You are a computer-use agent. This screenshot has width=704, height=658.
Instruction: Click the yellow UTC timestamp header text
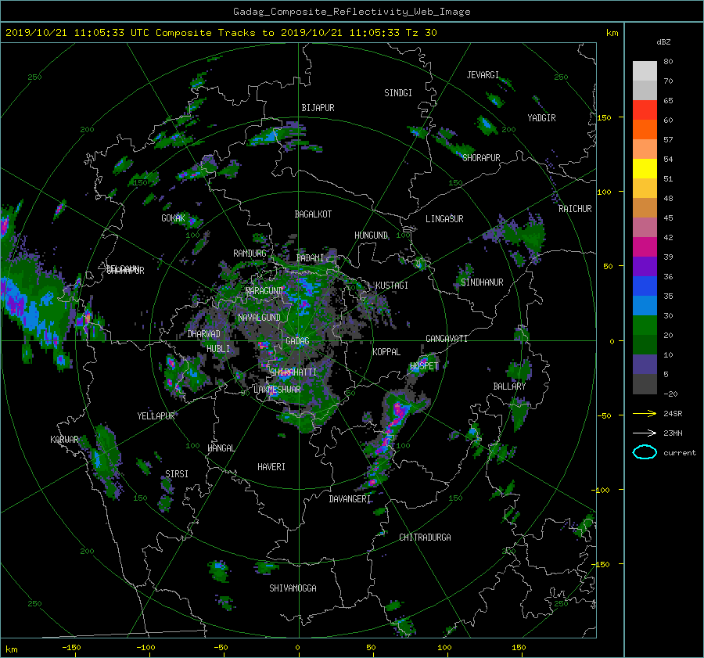(221, 33)
